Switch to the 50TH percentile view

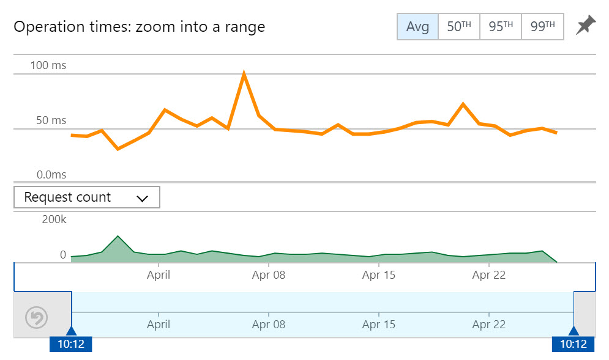click(458, 26)
